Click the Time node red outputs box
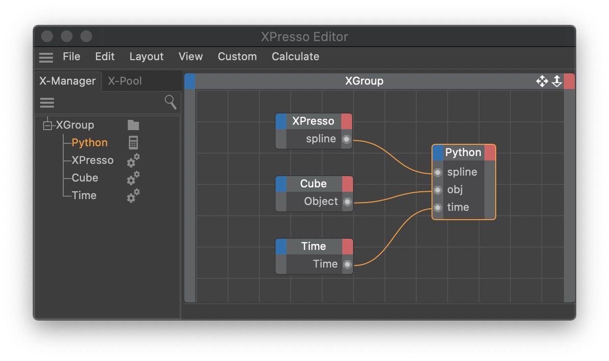Viewport: 609px width, 361px height. click(347, 247)
